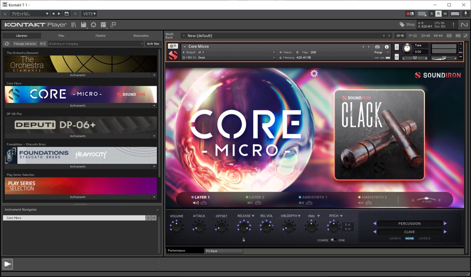471x277 pixels.
Task: Open the MIDI Ch Omni dropdown
Action: point(229,58)
